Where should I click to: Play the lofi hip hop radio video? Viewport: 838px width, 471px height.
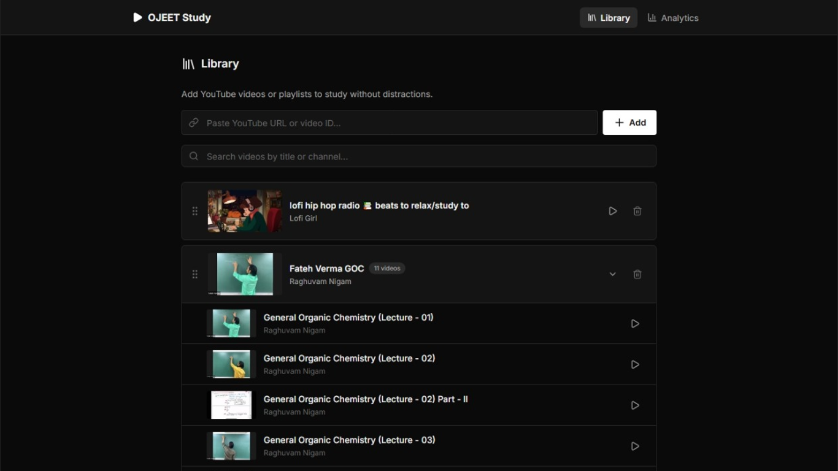[x=612, y=211]
